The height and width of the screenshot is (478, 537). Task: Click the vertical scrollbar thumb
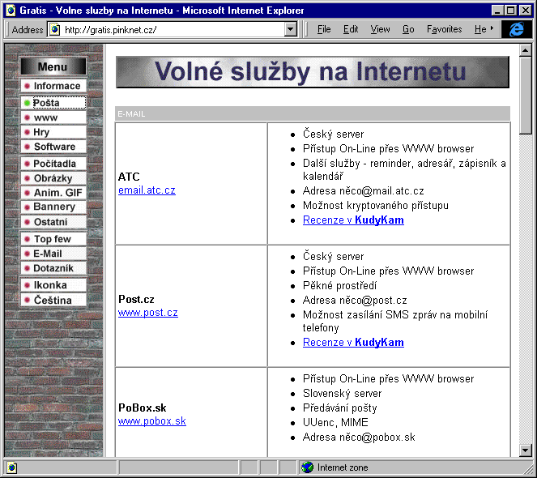[x=525, y=96]
